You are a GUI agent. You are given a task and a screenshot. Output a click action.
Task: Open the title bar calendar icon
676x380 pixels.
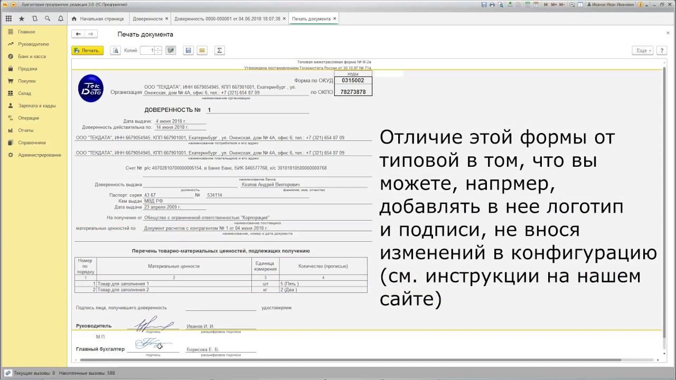536,4
